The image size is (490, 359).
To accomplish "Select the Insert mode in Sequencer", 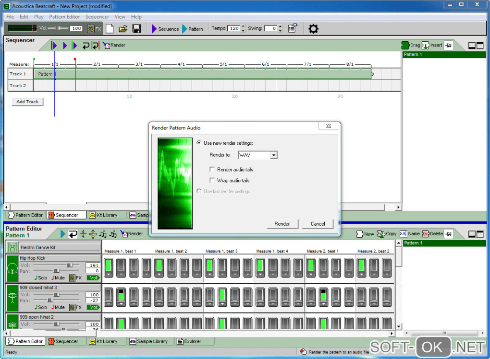I will tap(432, 45).
